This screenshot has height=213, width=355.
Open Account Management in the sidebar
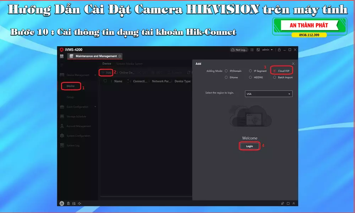tap(78, 126)
